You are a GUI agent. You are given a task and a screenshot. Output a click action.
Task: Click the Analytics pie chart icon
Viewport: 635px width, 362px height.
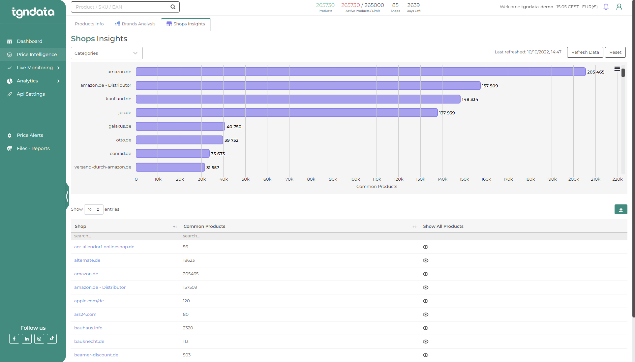pyautogui.click(x=10, y=81)
